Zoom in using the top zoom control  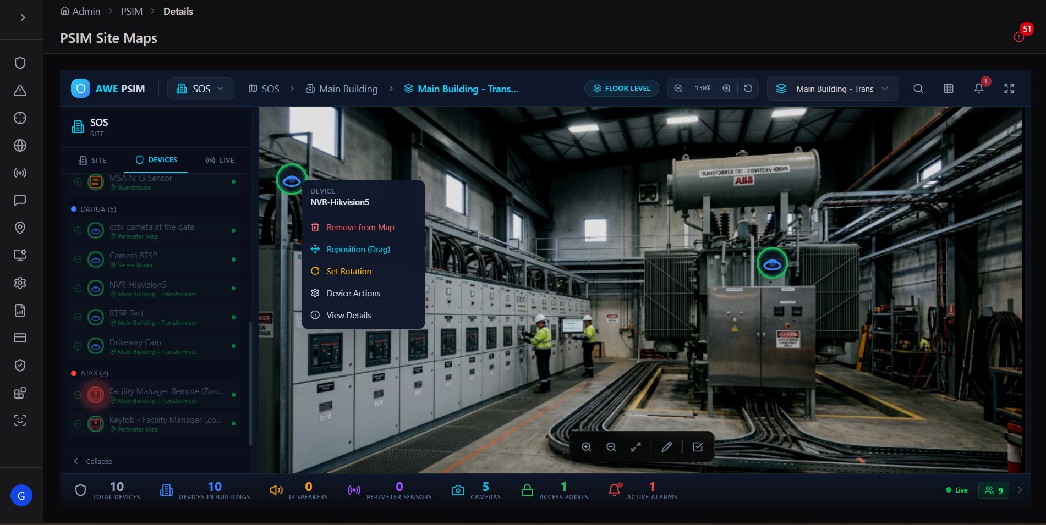(727, 89)
